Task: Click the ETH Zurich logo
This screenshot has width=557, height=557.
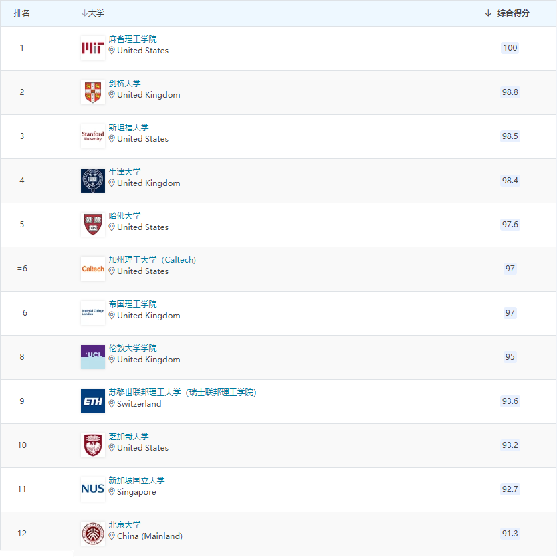Action: click(x=92, y=401)
